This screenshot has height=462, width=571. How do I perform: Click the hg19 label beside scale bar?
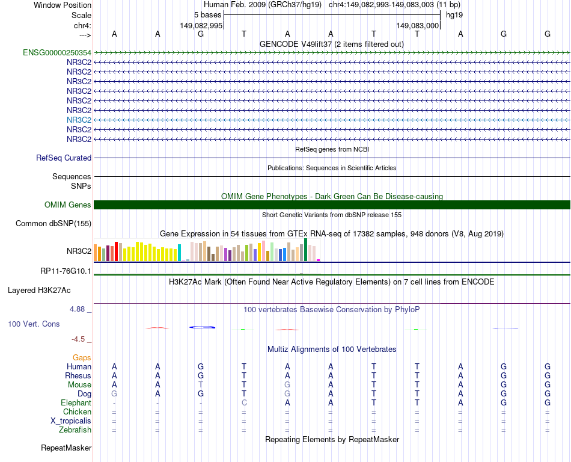click(x=454, y=15)
